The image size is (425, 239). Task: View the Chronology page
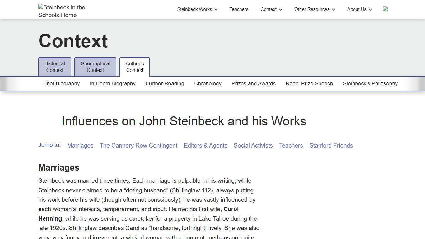pyautogui.click(x=208, y=83)
